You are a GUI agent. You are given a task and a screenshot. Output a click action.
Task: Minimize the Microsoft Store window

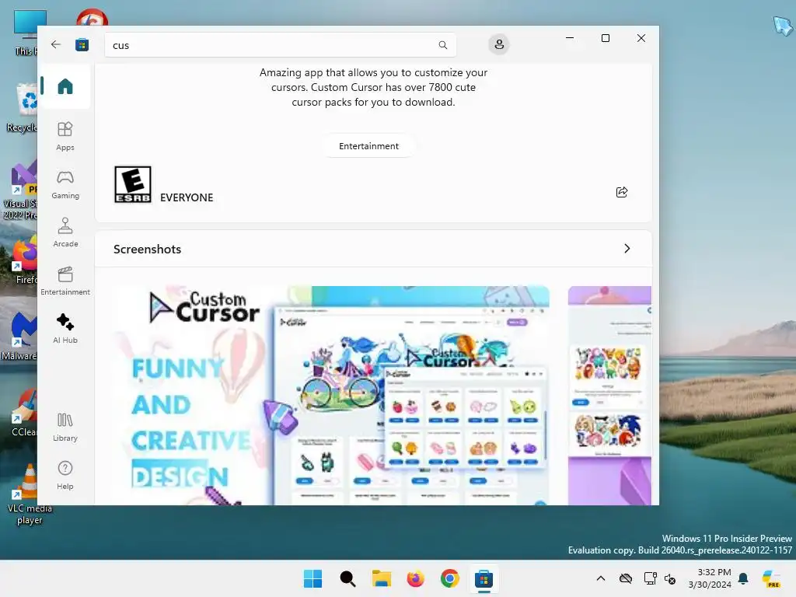570,38
